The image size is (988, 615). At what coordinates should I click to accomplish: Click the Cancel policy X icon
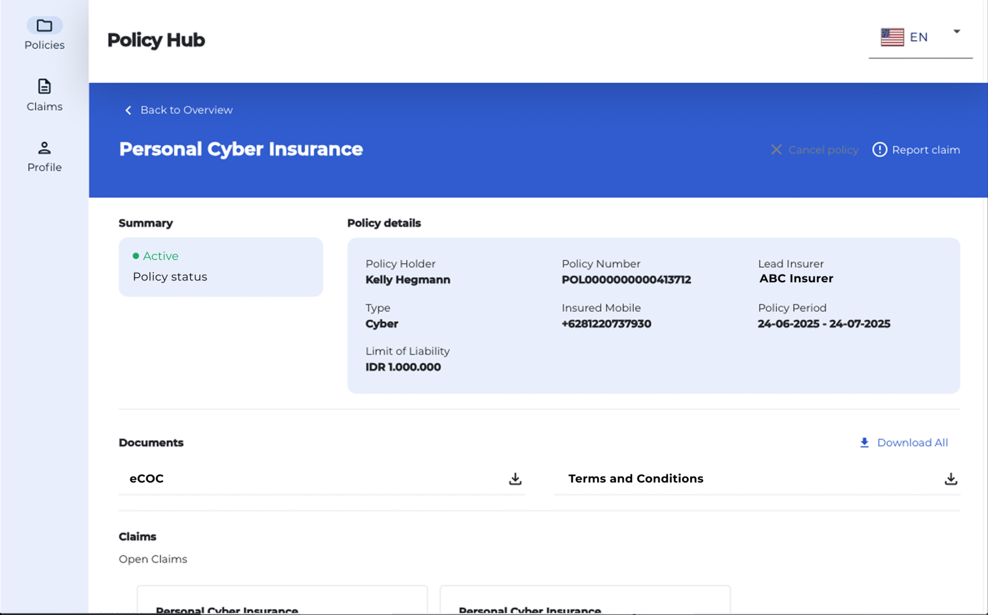click(x=776, y=150)
